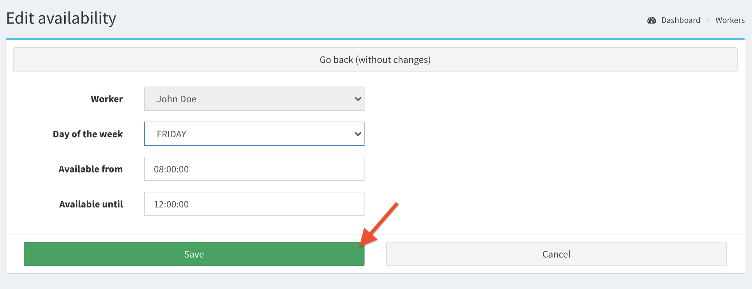752x289 pixels.
Task: Click the FRIDAY selected value
Action: click(171, 134)
